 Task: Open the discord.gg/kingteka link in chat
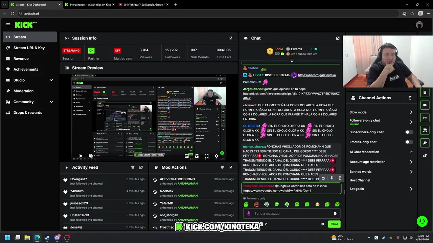(x=317, y=75)
